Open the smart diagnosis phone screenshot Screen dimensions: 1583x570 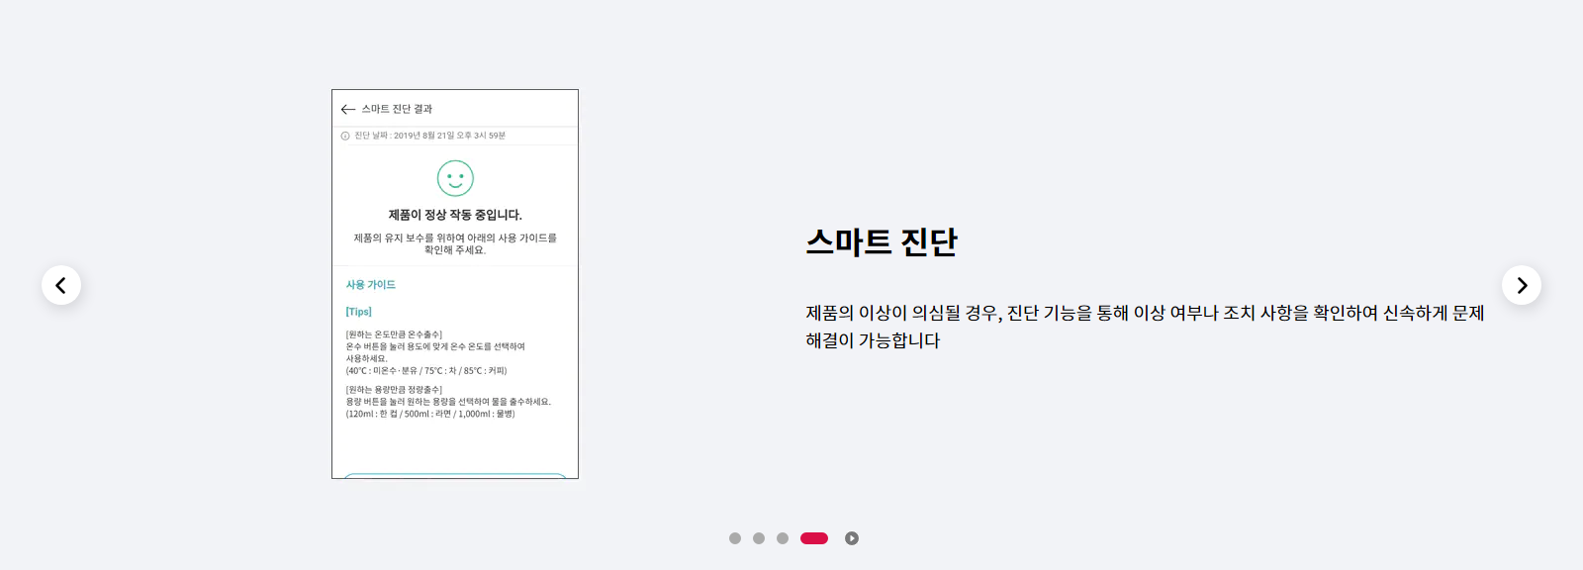pyautogui.click(x=455, y=284)
